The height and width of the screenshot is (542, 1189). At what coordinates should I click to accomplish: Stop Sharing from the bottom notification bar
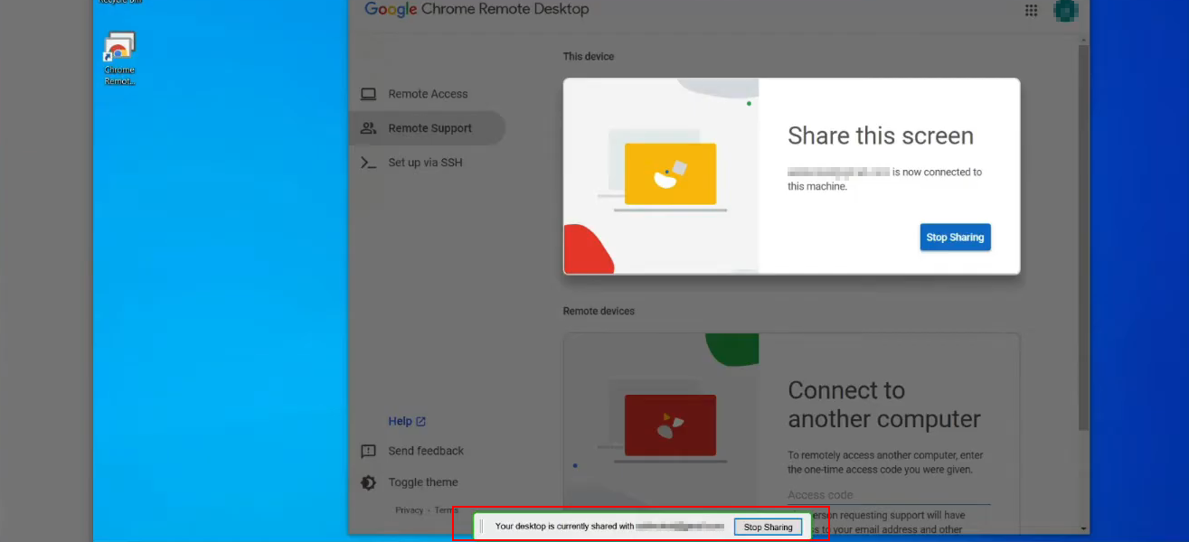tap(768, 527)
